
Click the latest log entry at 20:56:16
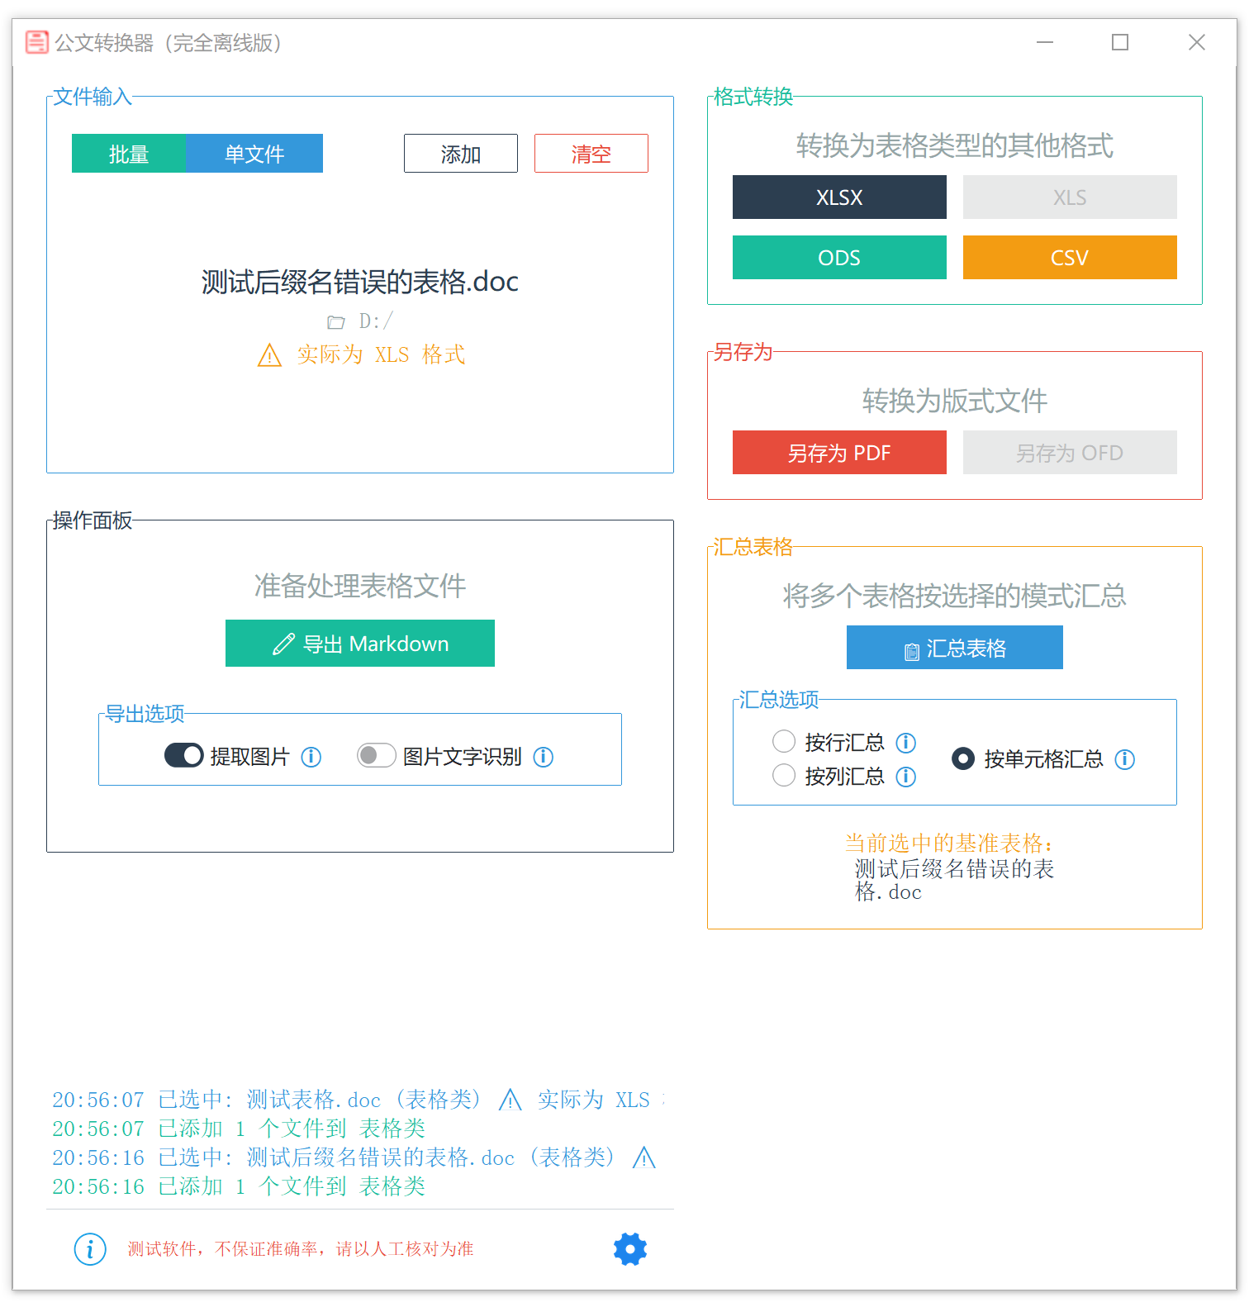pos(240,1186)
